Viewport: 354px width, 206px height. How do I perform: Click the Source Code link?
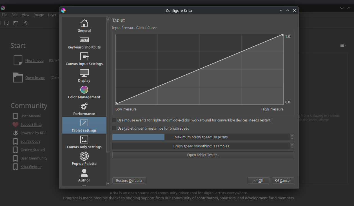30,141
